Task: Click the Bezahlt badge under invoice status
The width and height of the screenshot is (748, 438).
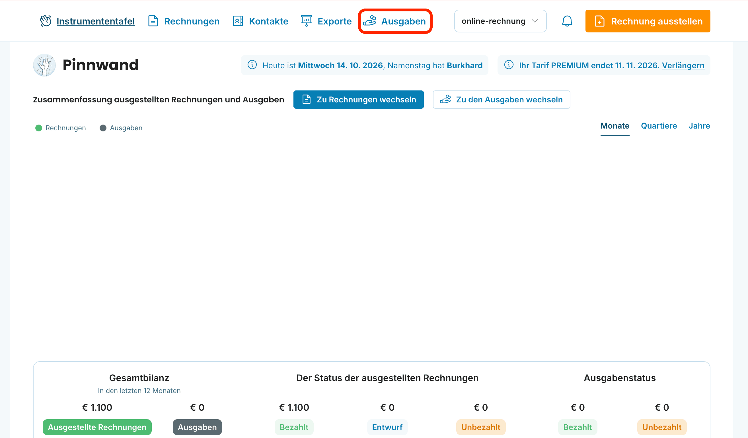Action: [294, 427]
